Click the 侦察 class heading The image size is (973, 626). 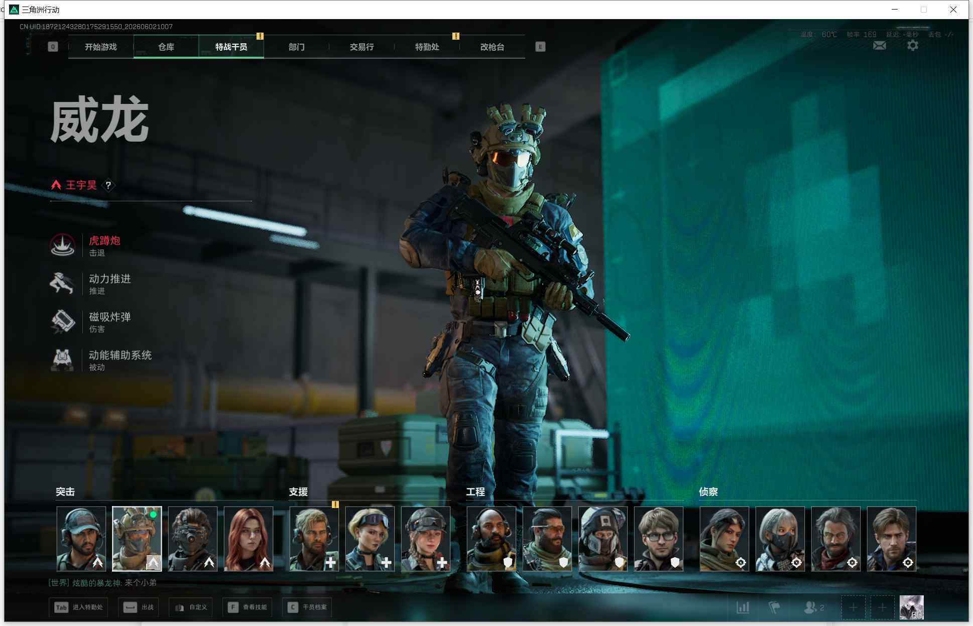(x=708, y=492)
